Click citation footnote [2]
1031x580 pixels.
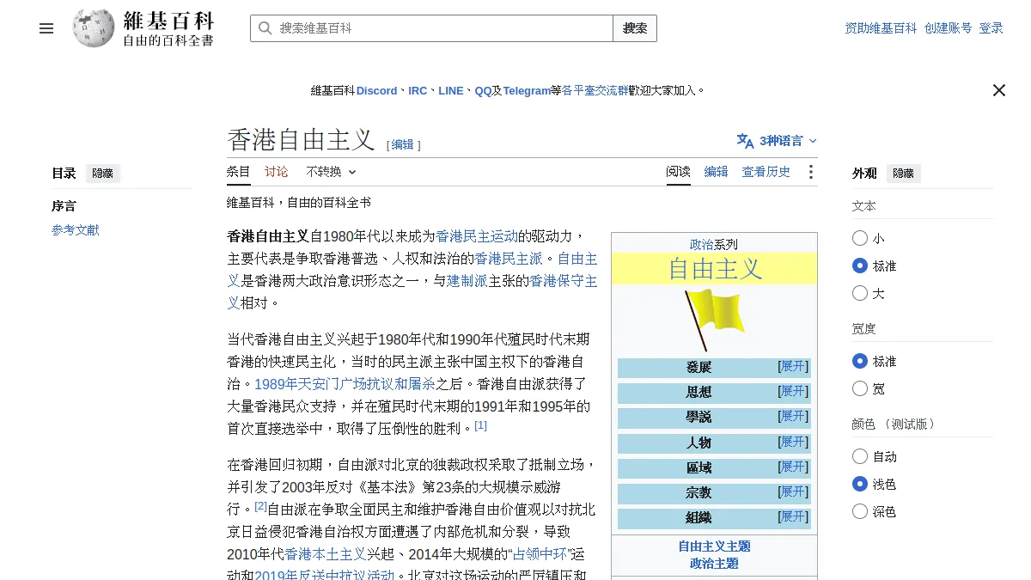coord(260,505)
